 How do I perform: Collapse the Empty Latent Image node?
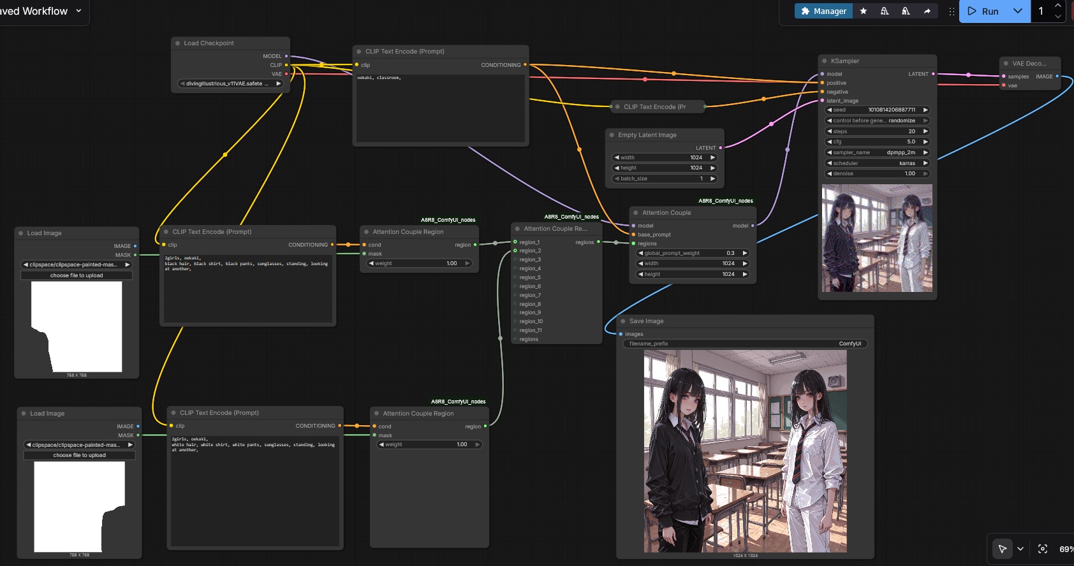click(x=612, y=135)
